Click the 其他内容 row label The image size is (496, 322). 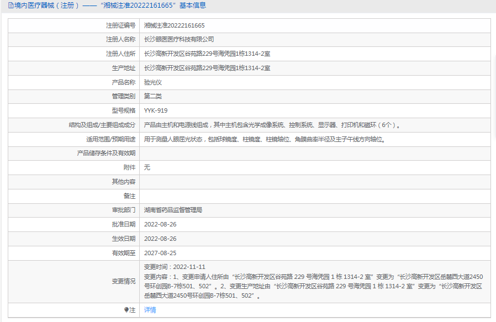pyautogui.click(x=123, y=182)
